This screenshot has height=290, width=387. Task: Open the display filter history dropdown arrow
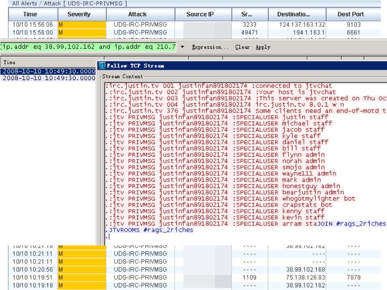[x=183, y=46]
